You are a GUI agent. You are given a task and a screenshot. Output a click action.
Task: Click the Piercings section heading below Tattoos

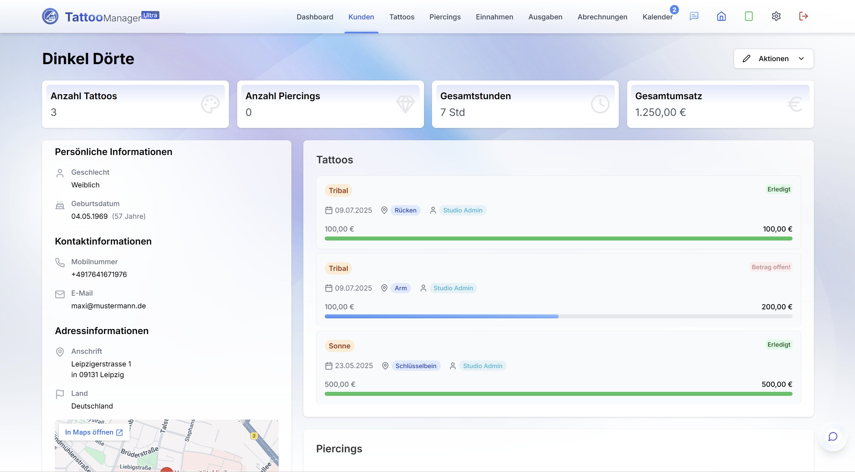click(x=339, y=449)
